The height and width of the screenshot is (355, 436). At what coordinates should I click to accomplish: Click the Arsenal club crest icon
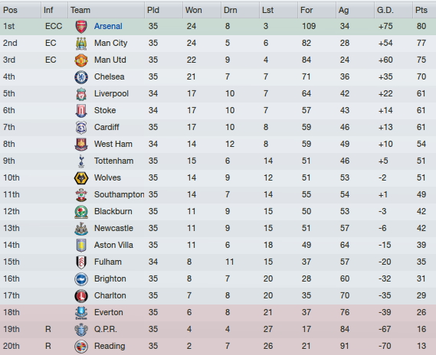click(81, 27)
